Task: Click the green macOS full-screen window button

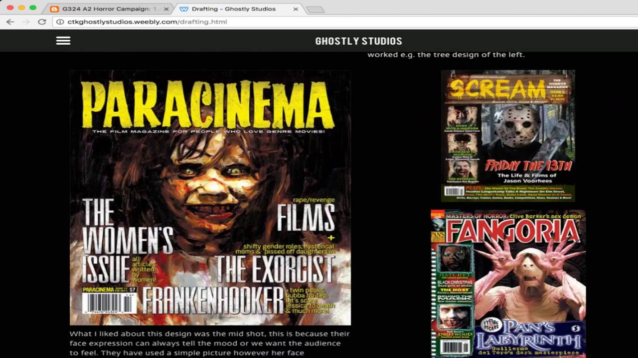Action: [33, 7]
